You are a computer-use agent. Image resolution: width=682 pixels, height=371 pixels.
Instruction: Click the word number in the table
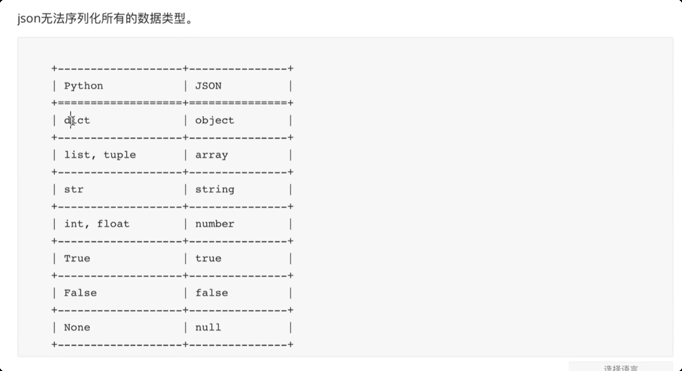(215, 224)
